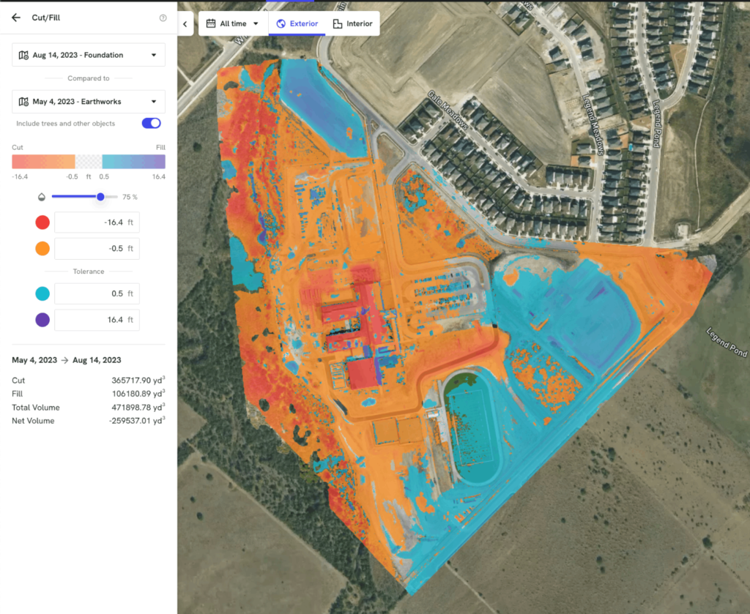Click the floor plan icon on Interior
The height and width of the screenshot is (614, 750).
click(338, 23)
